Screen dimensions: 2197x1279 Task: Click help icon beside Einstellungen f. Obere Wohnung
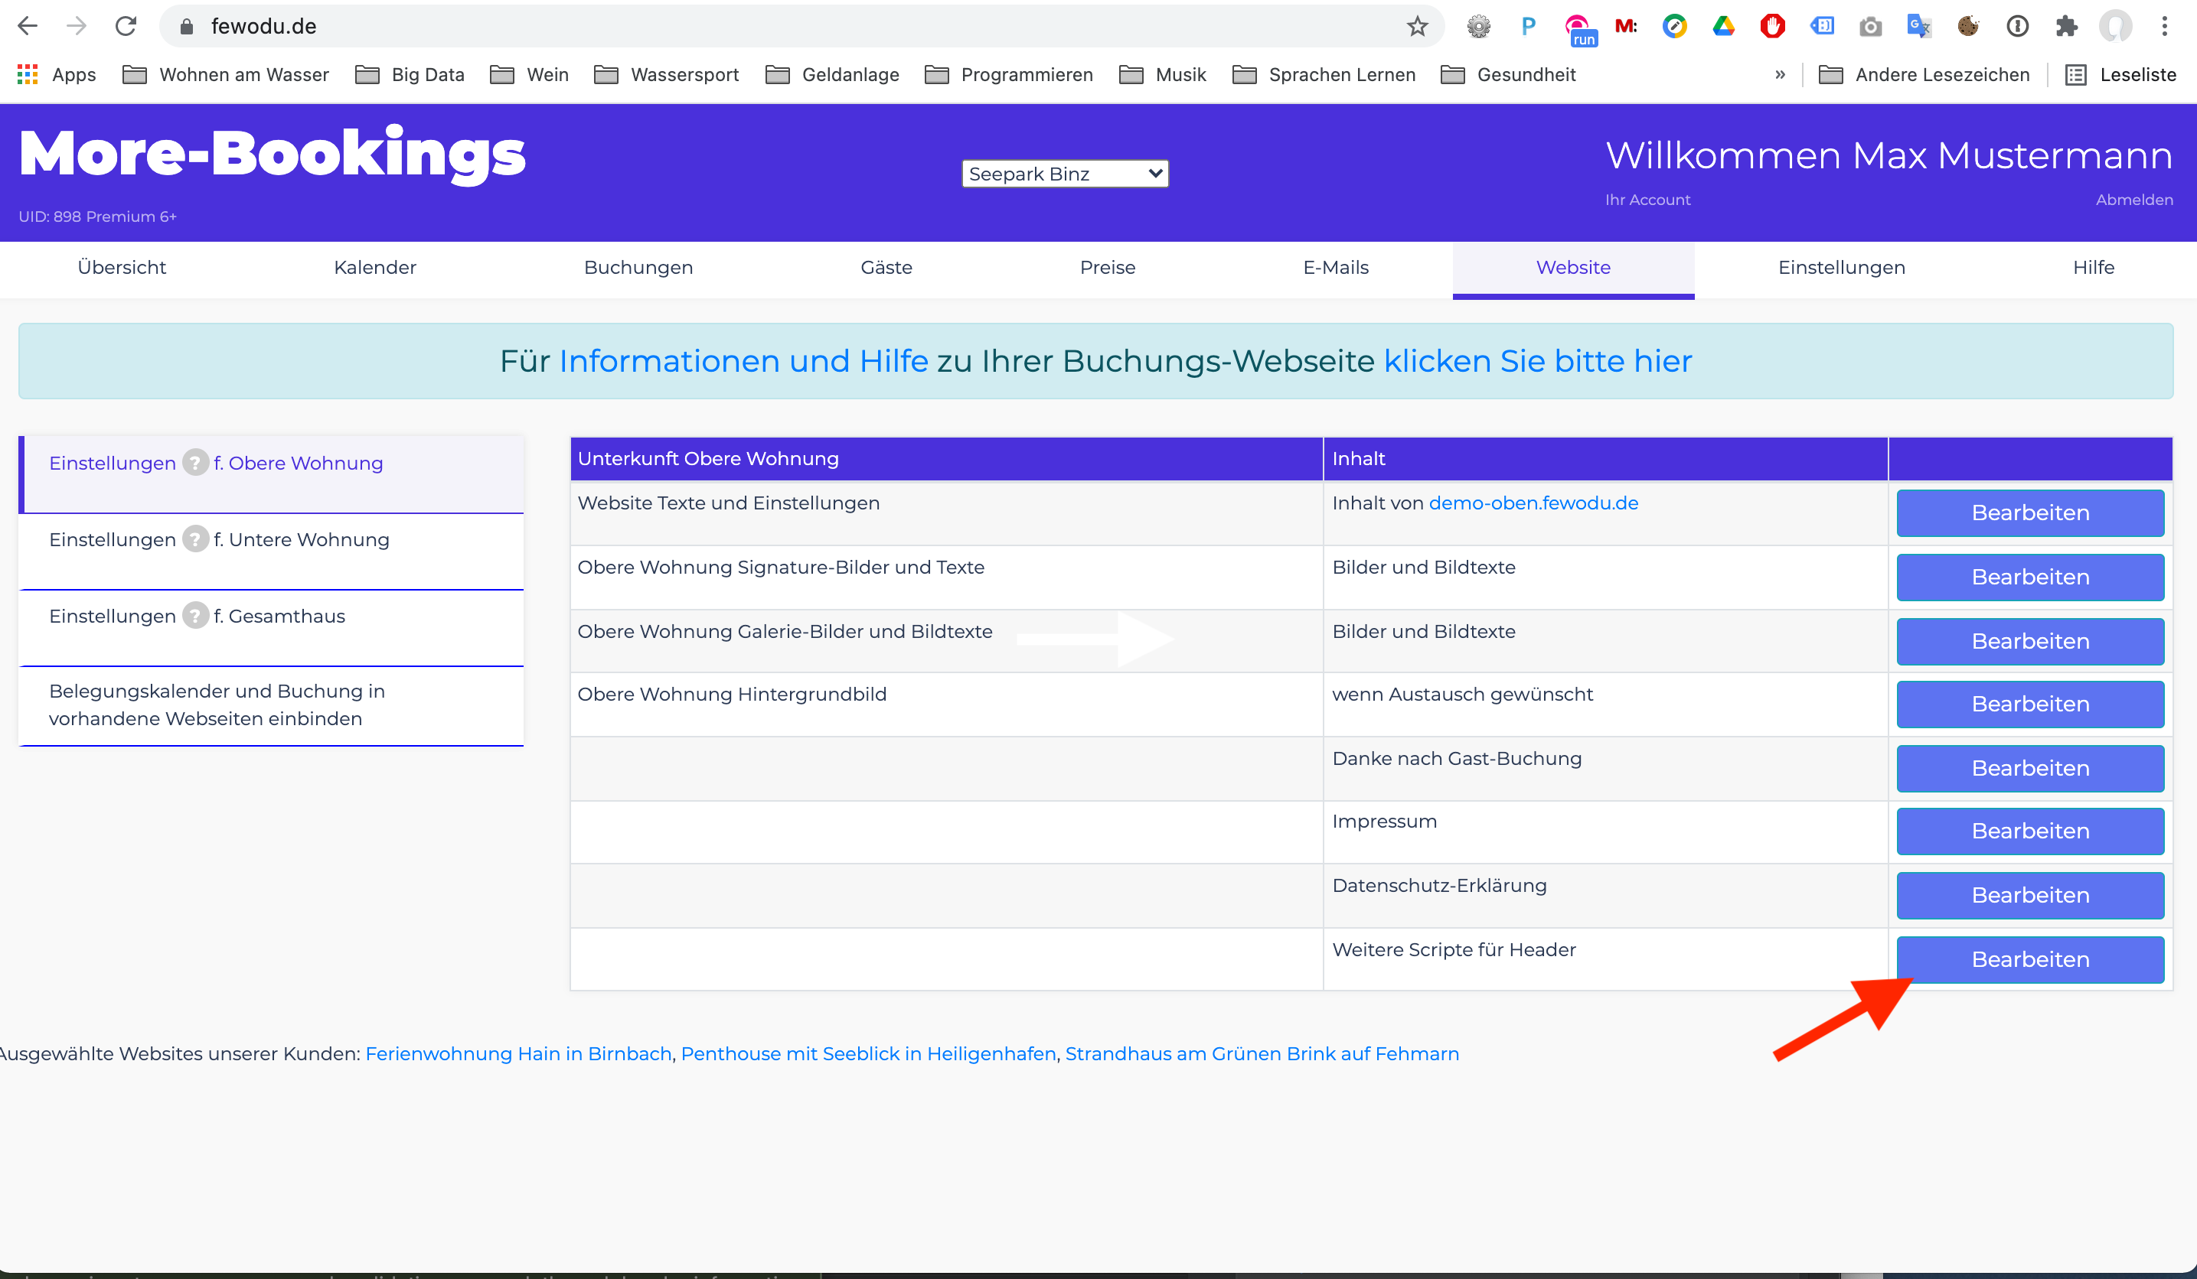pos(195,463)
